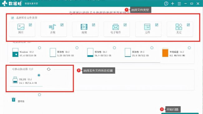Image resolution: width=203 pixels, height=114 pixels.
Task: Click the 新加卷 (E:) drive icon
Action: pos(90,52)
